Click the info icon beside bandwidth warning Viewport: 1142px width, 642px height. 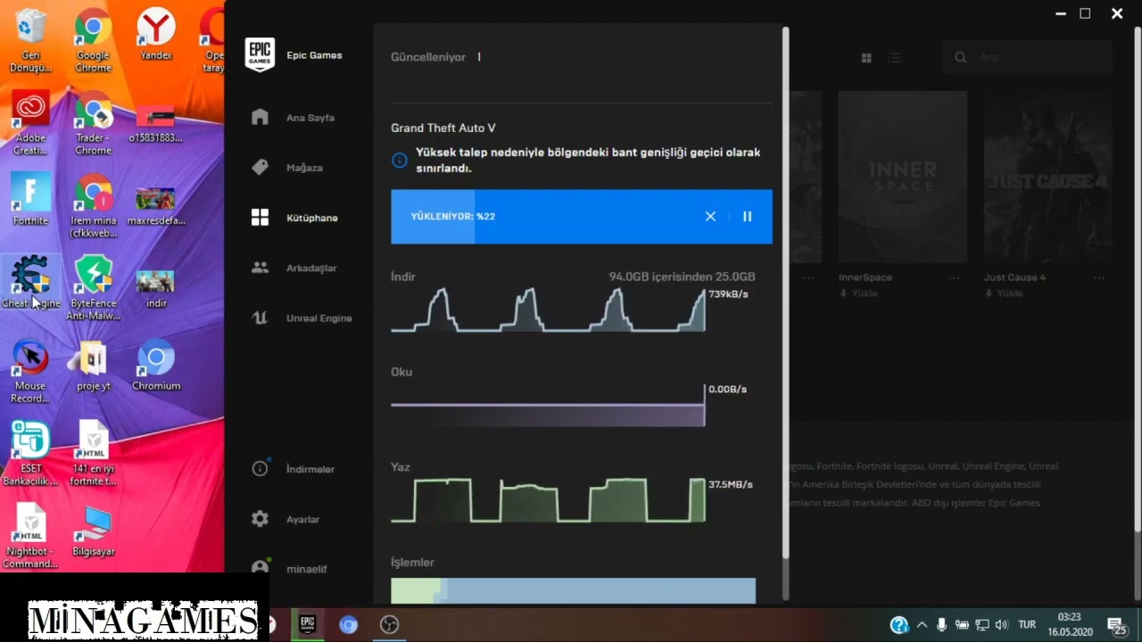click(400, 160)
